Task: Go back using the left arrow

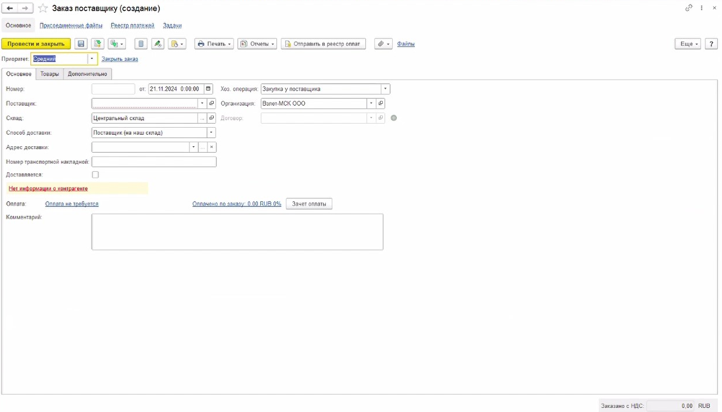Action: click(x=10, y=9)
